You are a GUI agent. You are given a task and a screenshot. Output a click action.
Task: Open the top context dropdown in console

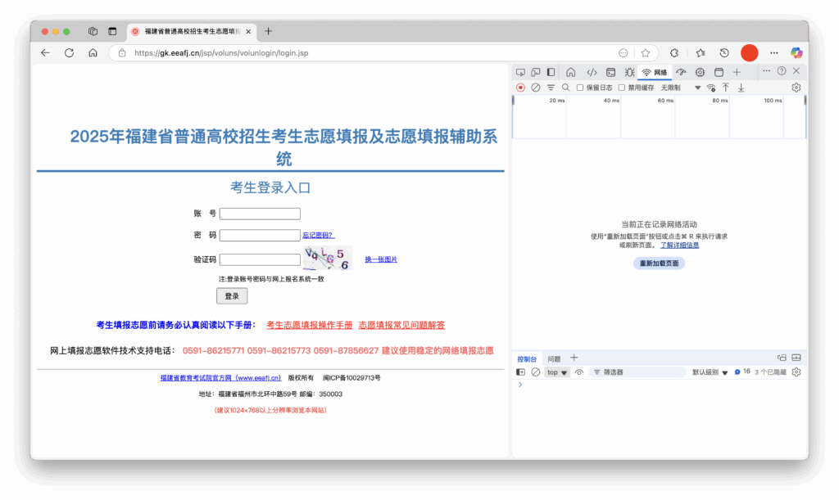tap(557, 372)
